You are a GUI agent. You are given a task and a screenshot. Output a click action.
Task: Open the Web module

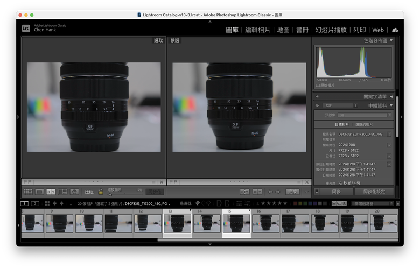click(378, 30)
